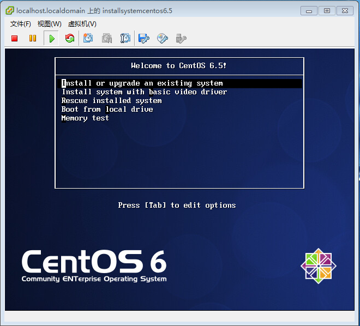Select 'Memory test' boot entry
This screenshot has width=360, height=326.
click(85, 118)
